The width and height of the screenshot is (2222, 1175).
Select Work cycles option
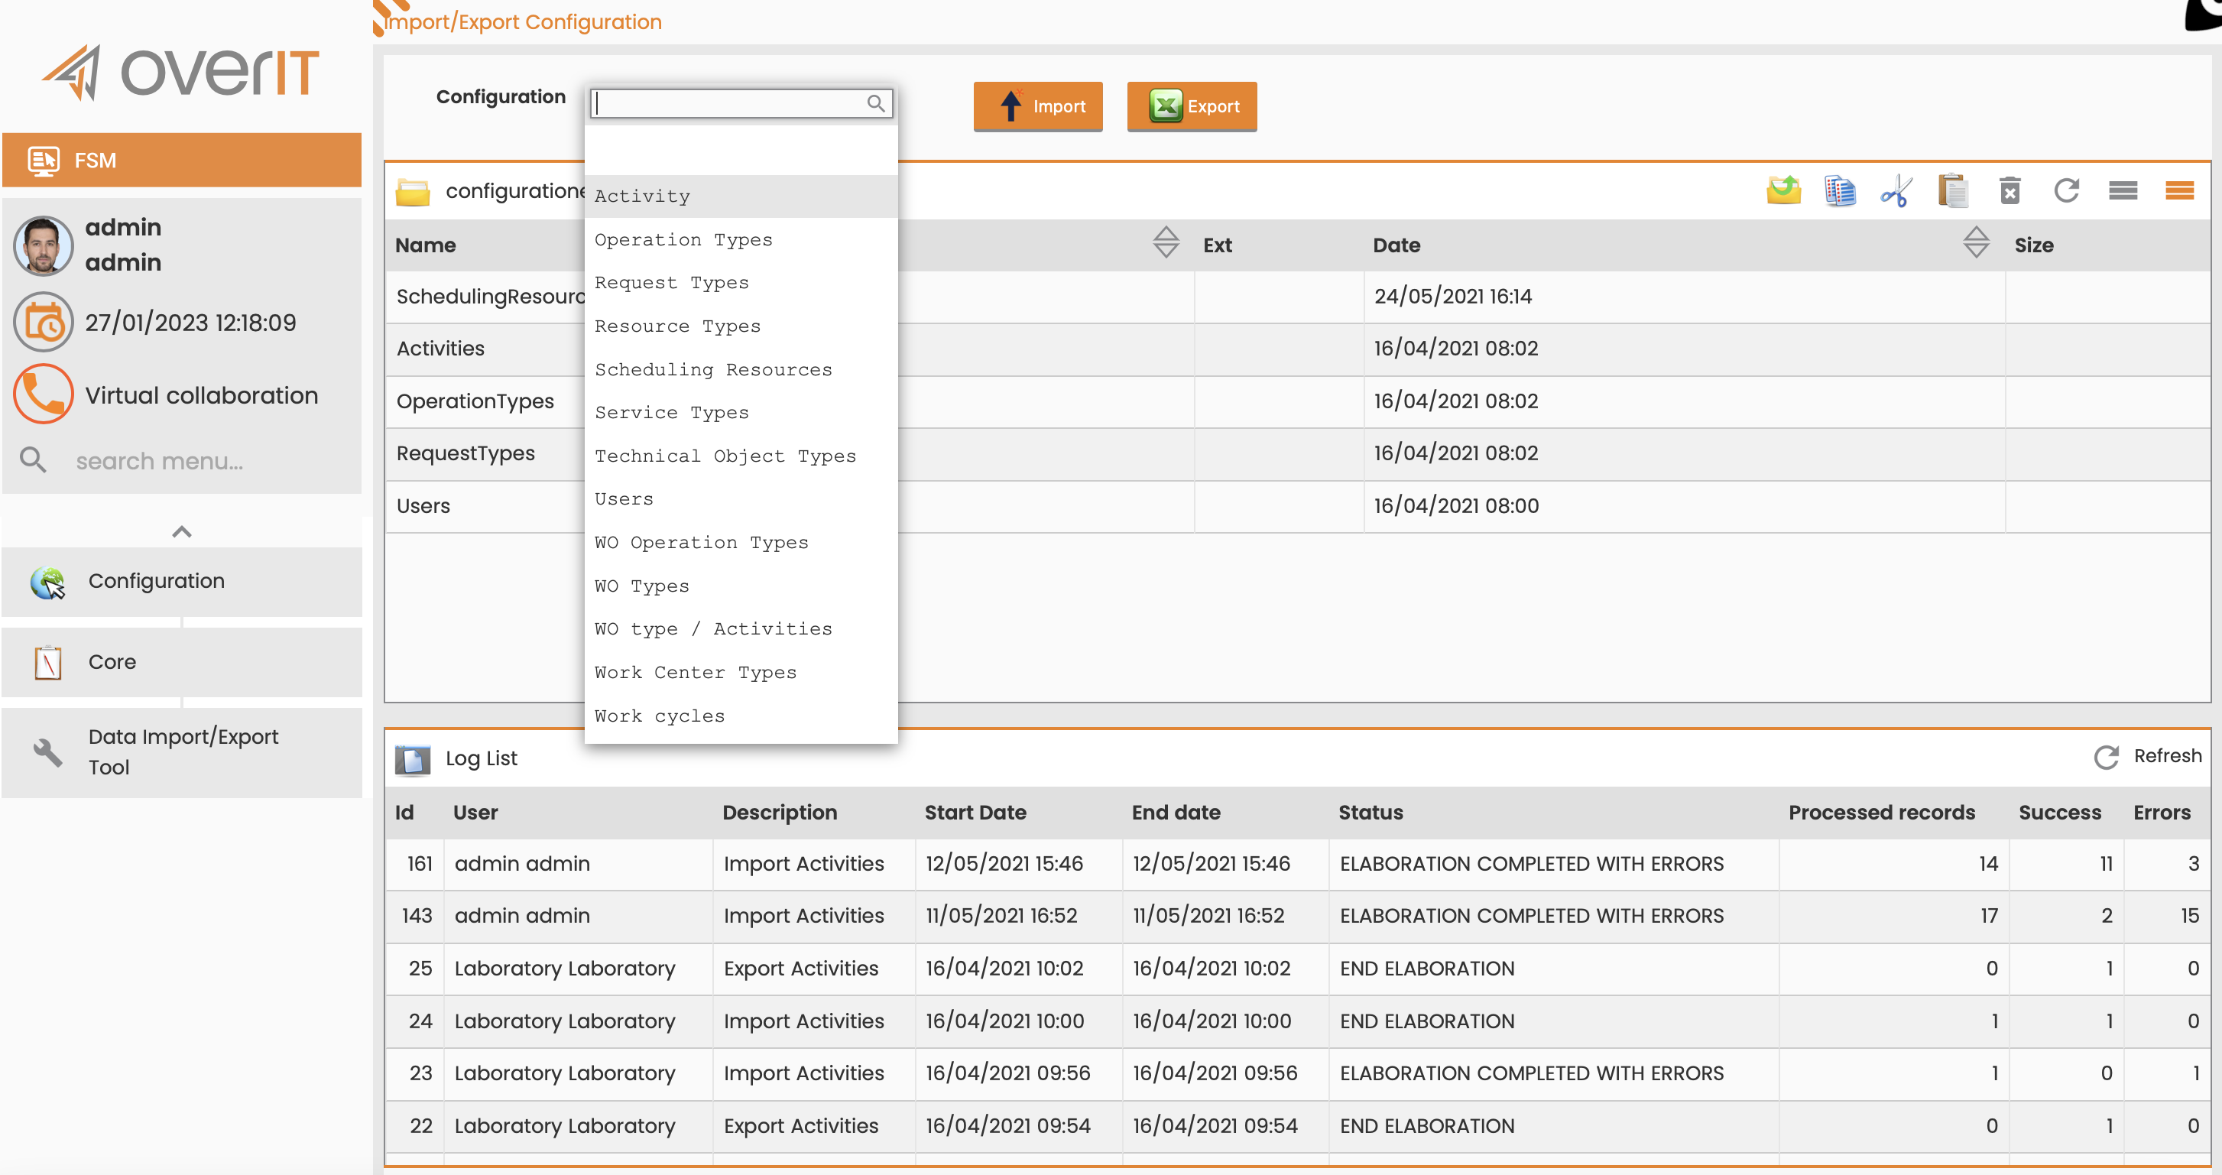pyautogui.click(x=741, y=716)
